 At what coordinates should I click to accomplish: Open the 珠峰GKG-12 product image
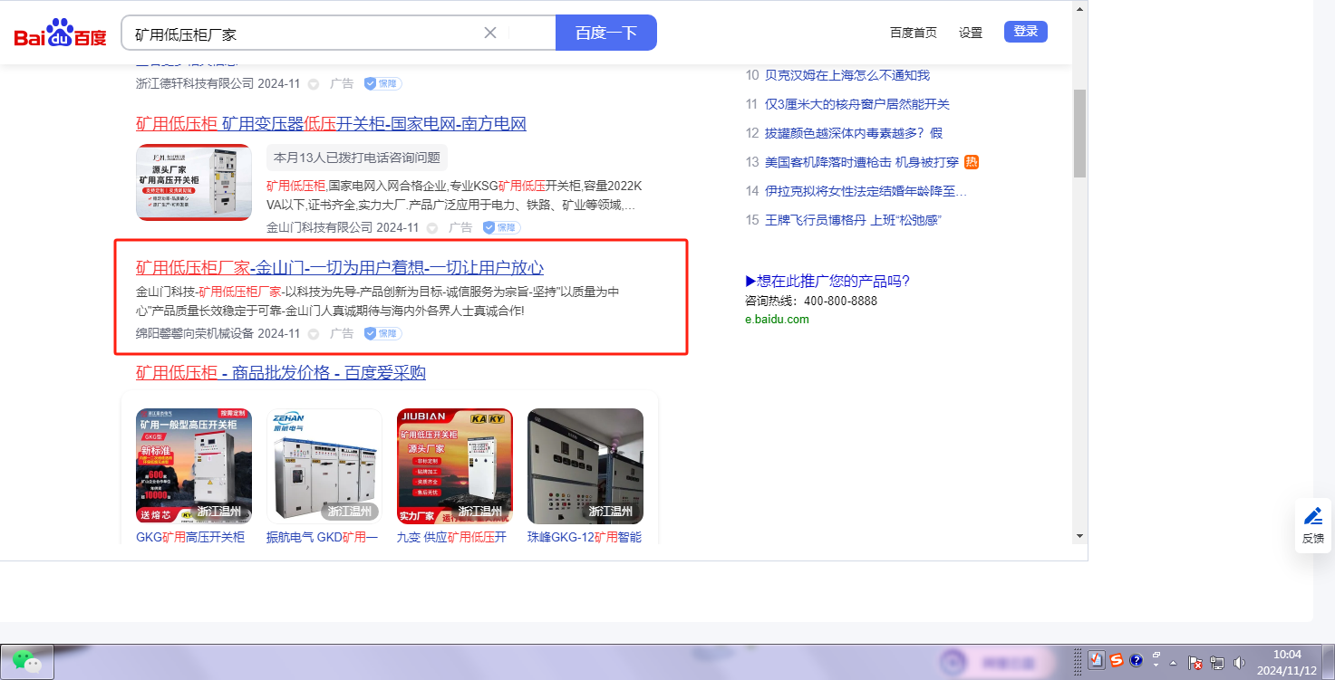[x=585, y=466]
